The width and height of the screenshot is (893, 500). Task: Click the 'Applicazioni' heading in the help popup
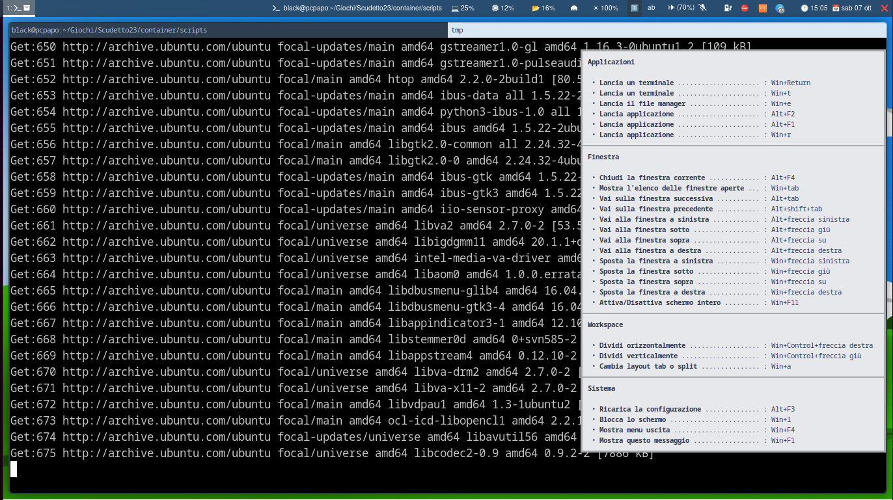point(611,62)
